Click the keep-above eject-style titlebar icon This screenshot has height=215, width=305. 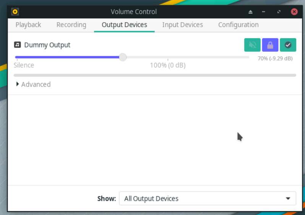[251, 12]
